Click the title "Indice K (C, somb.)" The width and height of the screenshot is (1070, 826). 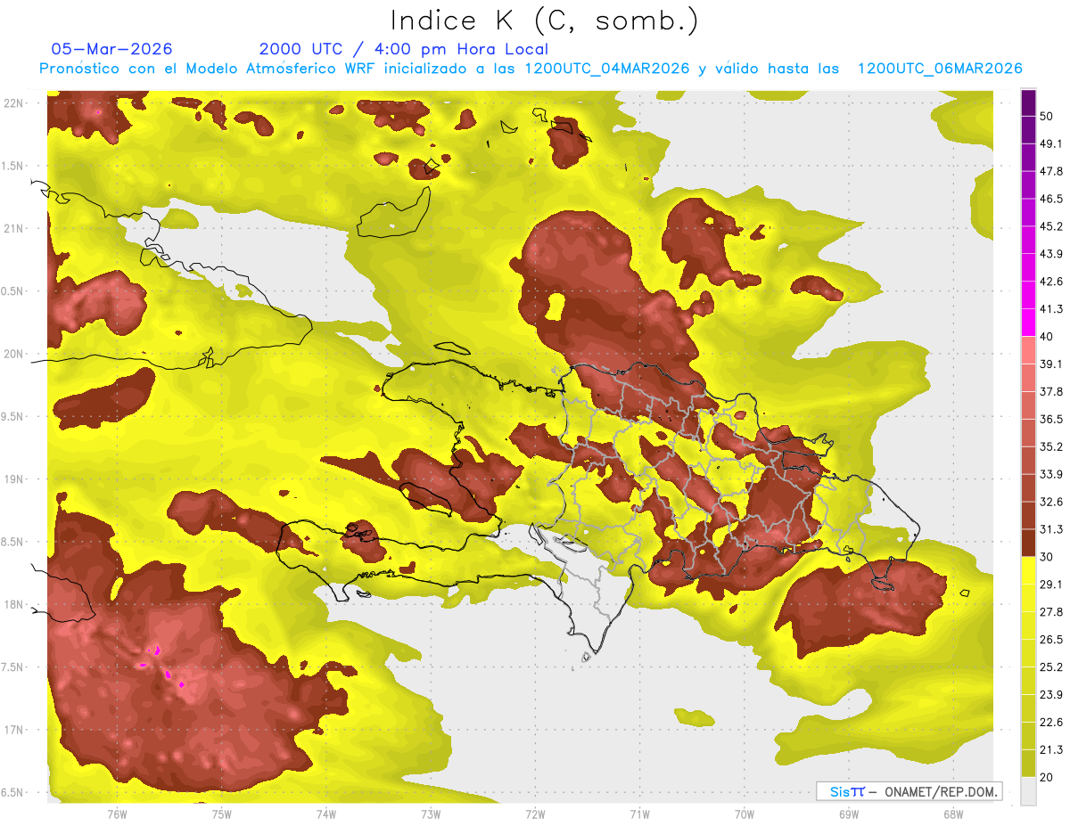[544, 20]
